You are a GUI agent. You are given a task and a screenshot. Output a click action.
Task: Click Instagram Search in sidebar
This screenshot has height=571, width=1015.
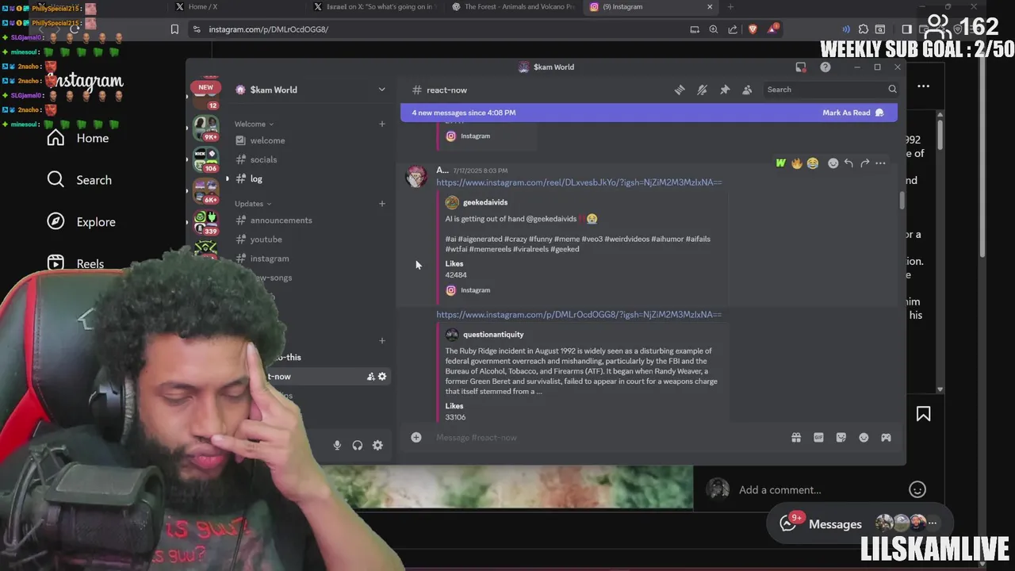tap(79, 180)
